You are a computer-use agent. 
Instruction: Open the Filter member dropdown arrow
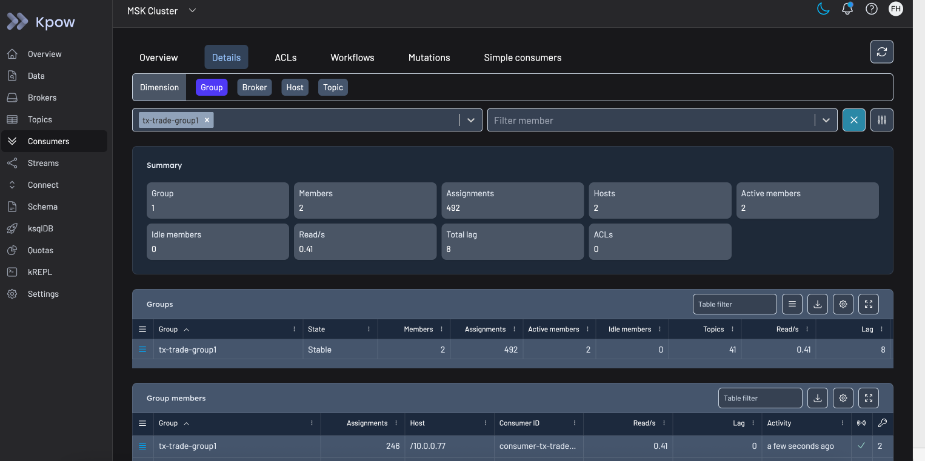[x=826, y=120]
